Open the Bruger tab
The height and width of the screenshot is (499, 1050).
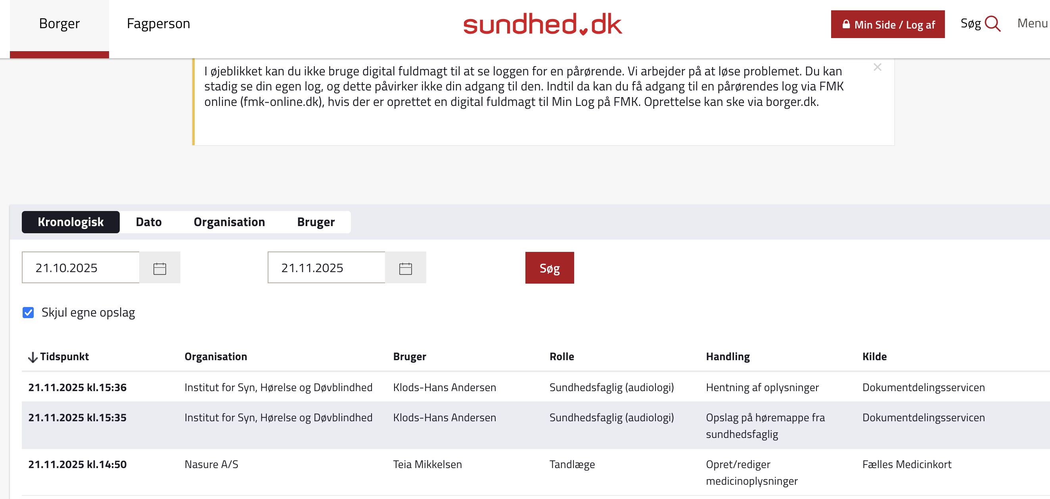pyautogui.click(x=316, y=222)
